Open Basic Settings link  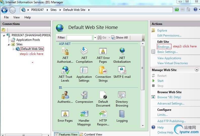pyautogui.click(x=167, y=52)
